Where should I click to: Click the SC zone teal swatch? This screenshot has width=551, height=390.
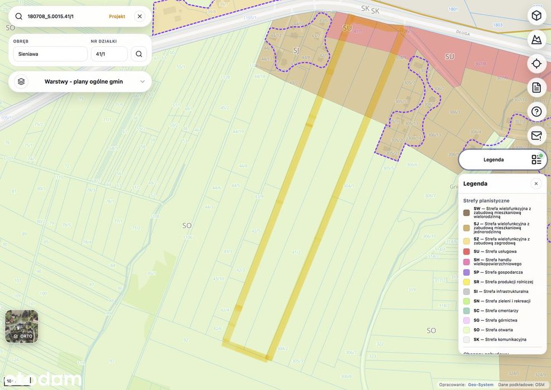tap(466, 311)
